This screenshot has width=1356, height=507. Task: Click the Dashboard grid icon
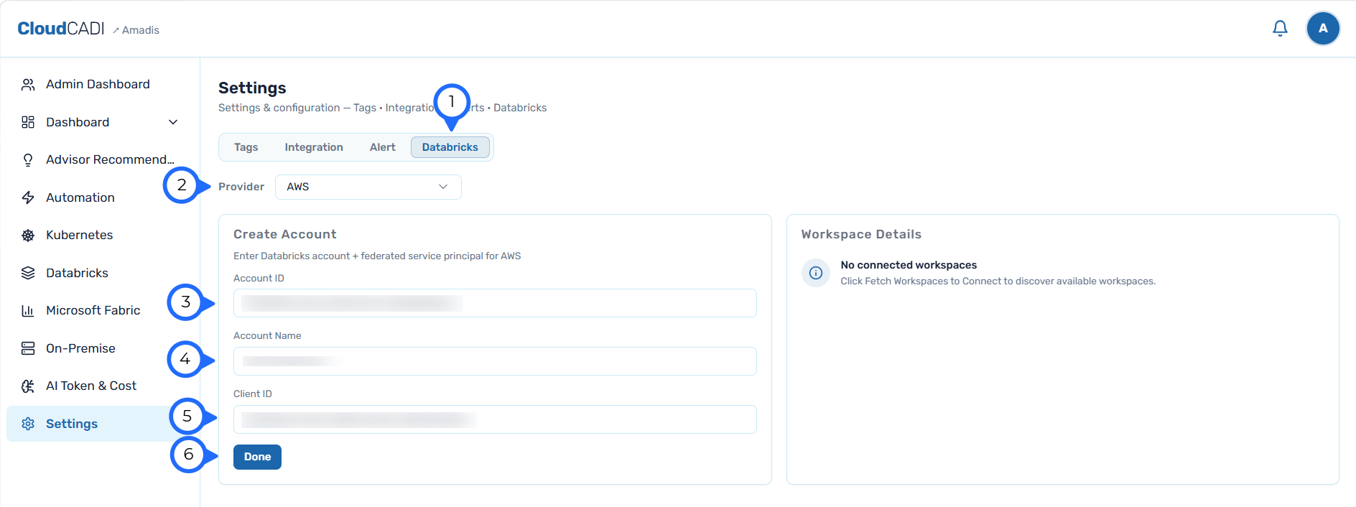28,122
